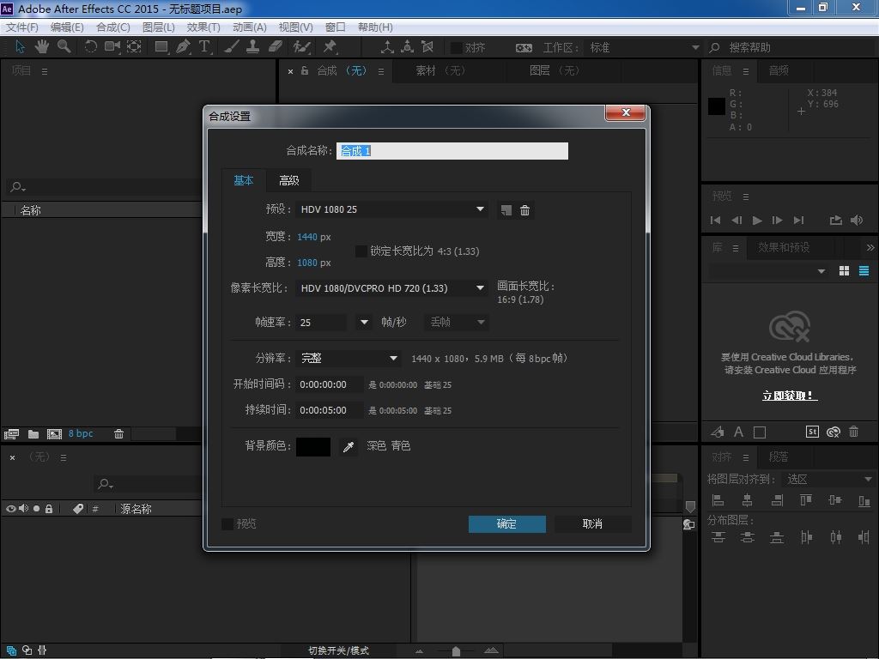Open the 工作区 标准 dropdown
Image resolution: width=879 pixels, height=659 pixels.
coord(644,48)
